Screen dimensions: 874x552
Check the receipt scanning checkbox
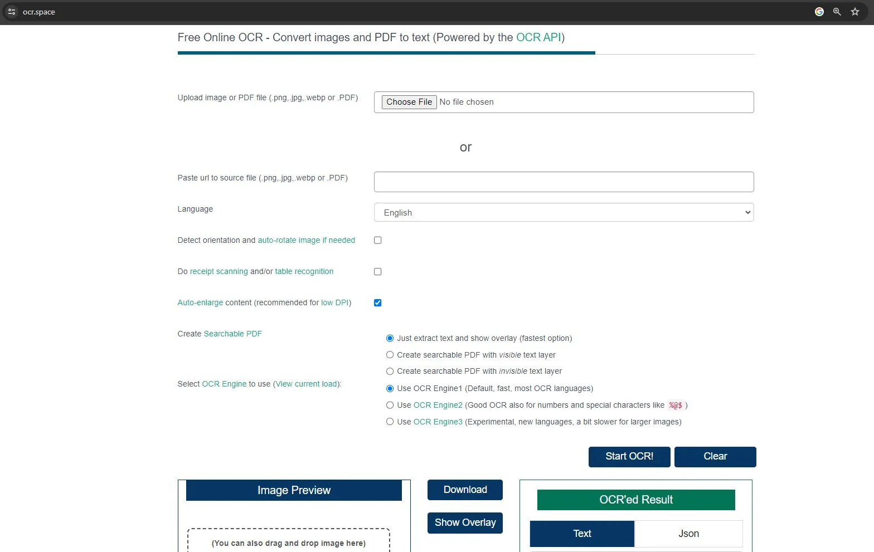[378, 272]
